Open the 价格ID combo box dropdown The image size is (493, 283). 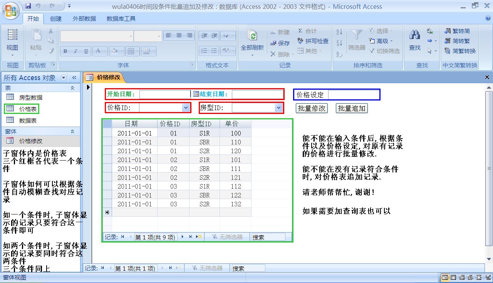186,108
